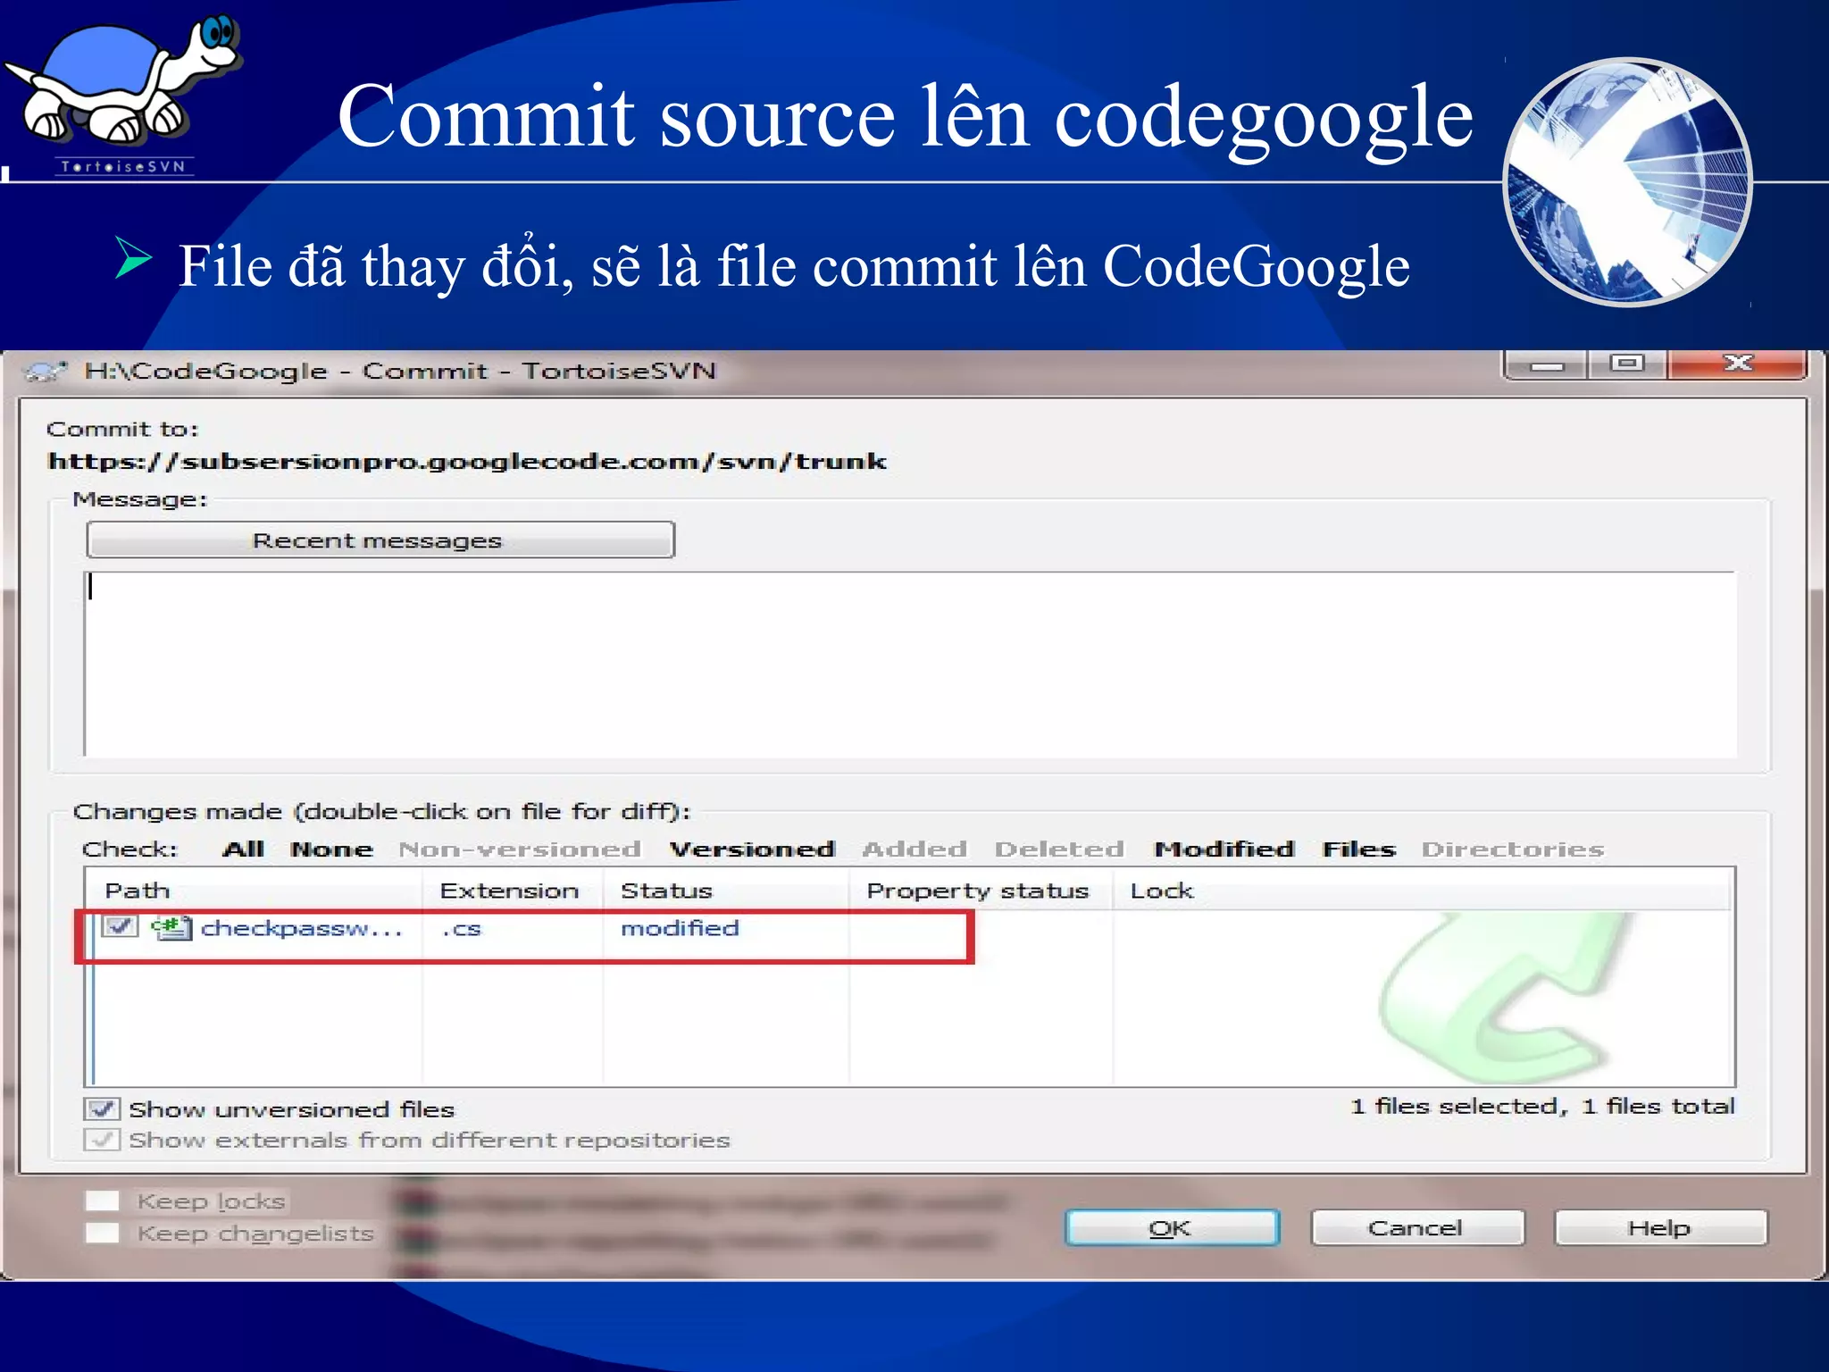Viewport: 1829px width, 1372px height.
Task: Uncheck the checkpassw file checkbox
Action: pos(119,926)
